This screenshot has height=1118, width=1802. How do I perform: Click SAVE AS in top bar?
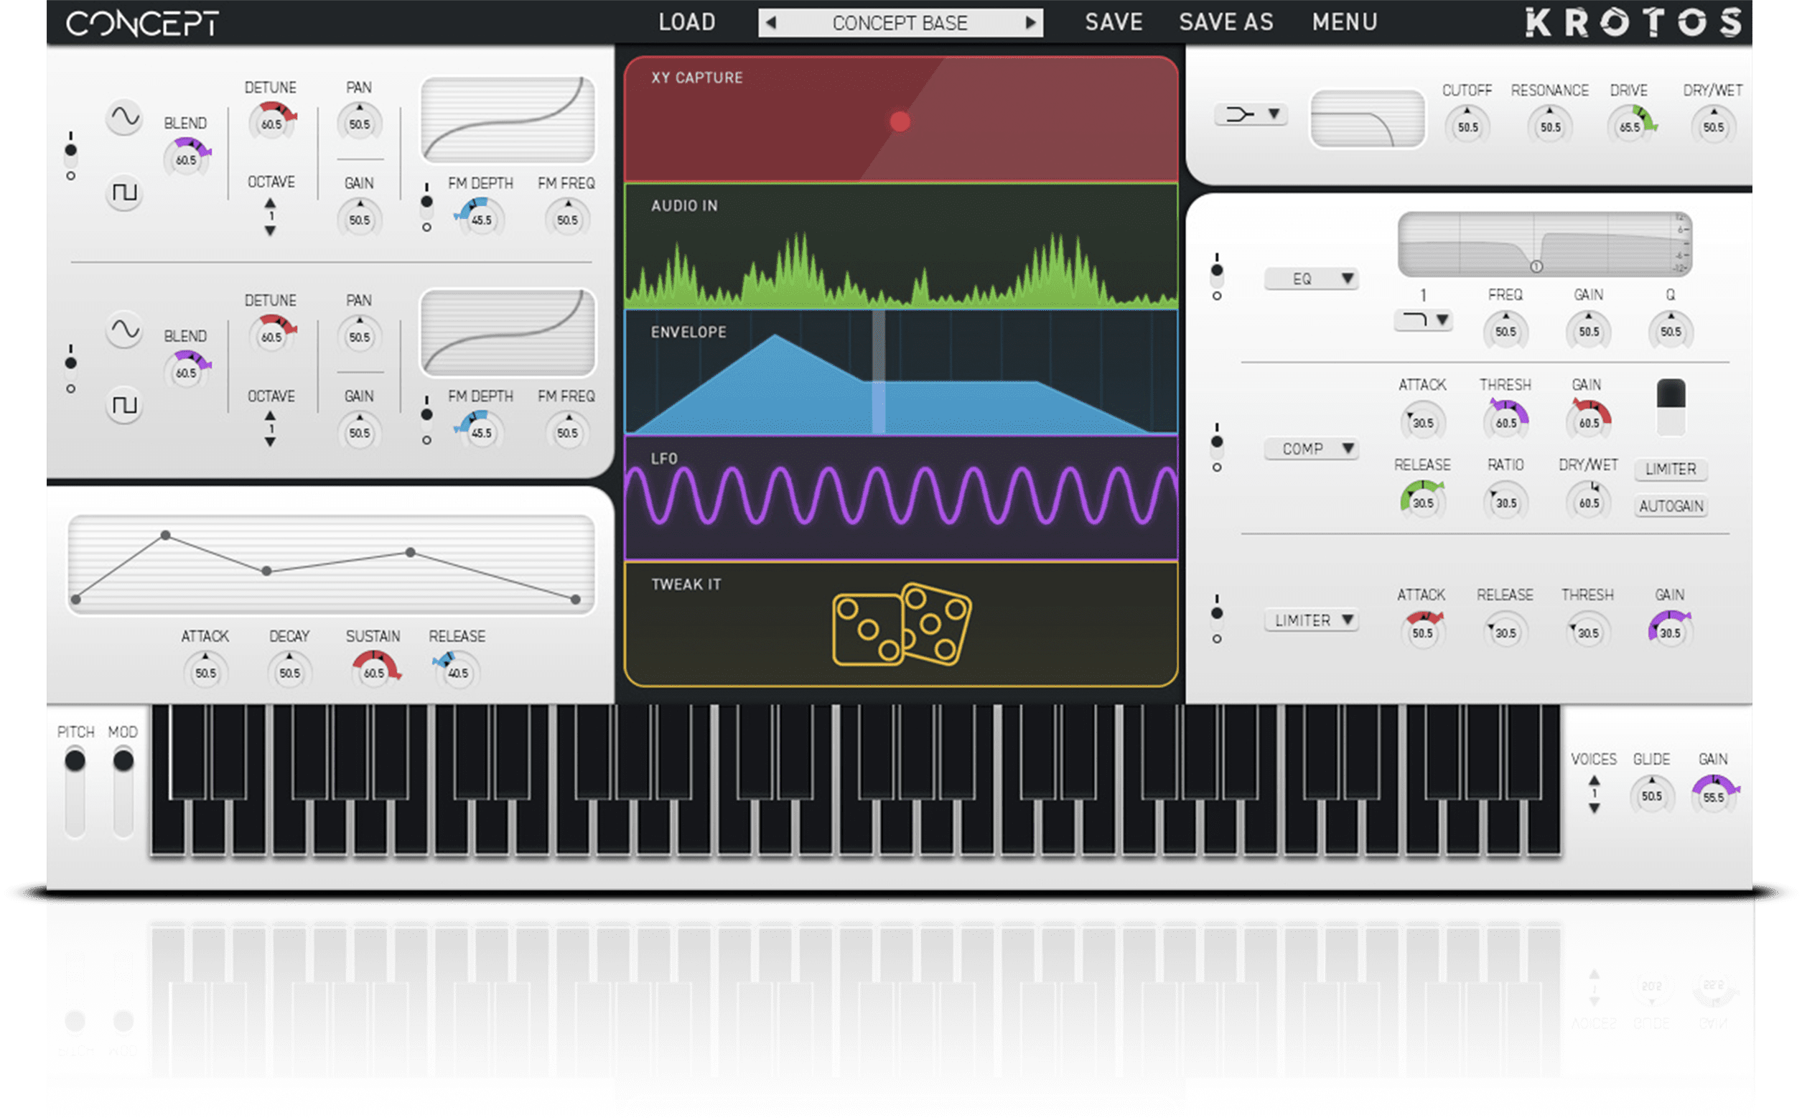coord(1226,22)
